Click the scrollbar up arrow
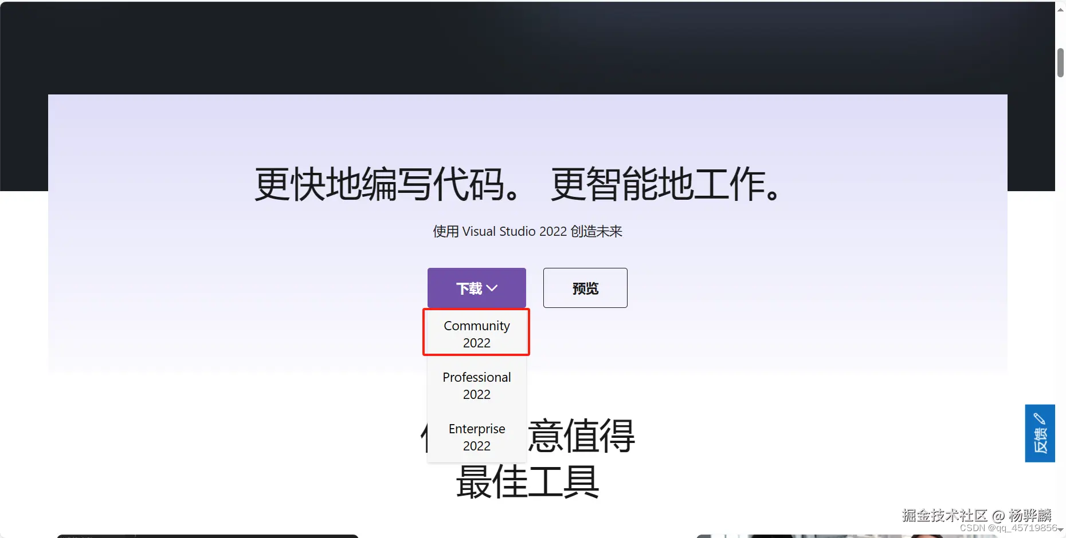This screenshot has height=538, width=1066. (x=1060, y=9)
